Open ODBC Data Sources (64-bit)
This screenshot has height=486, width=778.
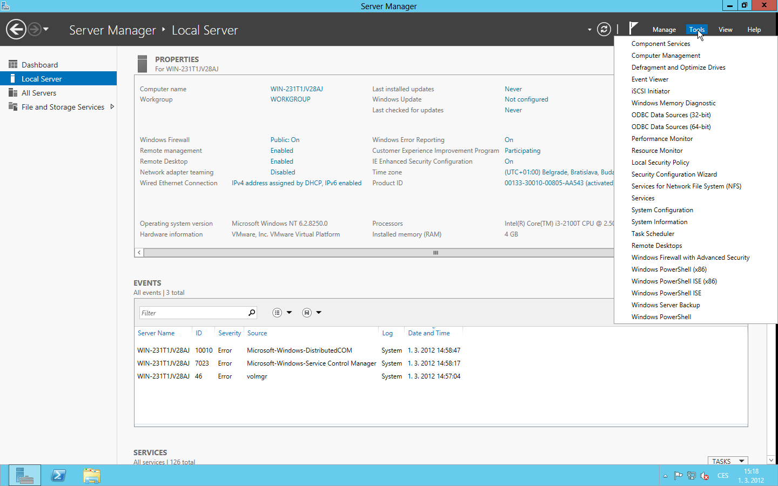point(671,127)
